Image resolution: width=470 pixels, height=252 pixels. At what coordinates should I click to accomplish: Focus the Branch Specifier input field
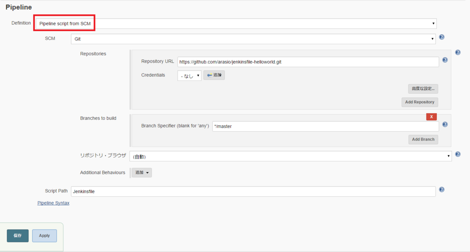pos(325,126)
